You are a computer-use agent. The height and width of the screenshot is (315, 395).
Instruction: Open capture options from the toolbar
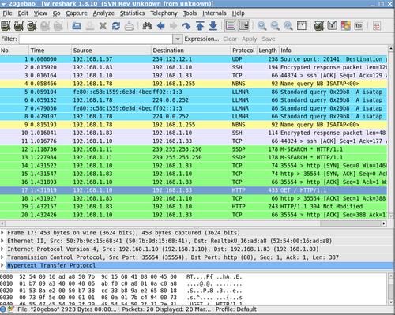coord(19,26)
